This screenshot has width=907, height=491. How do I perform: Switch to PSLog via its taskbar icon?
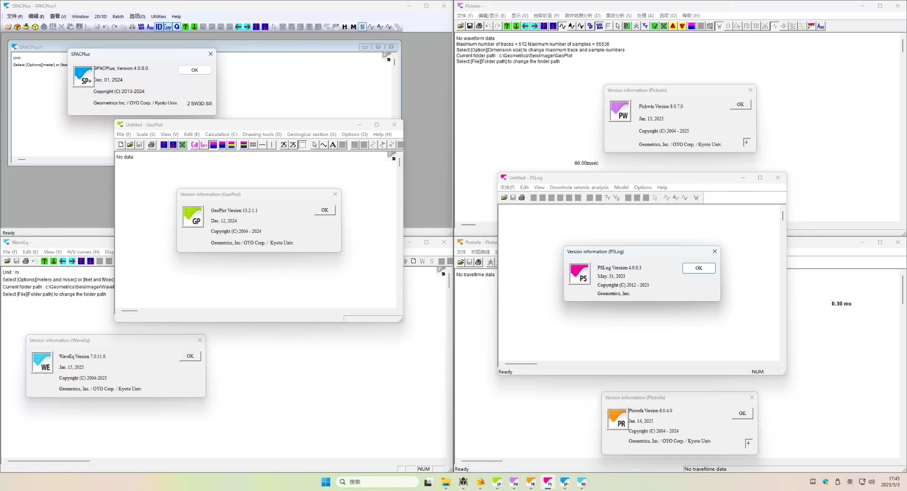click(548, 482)
